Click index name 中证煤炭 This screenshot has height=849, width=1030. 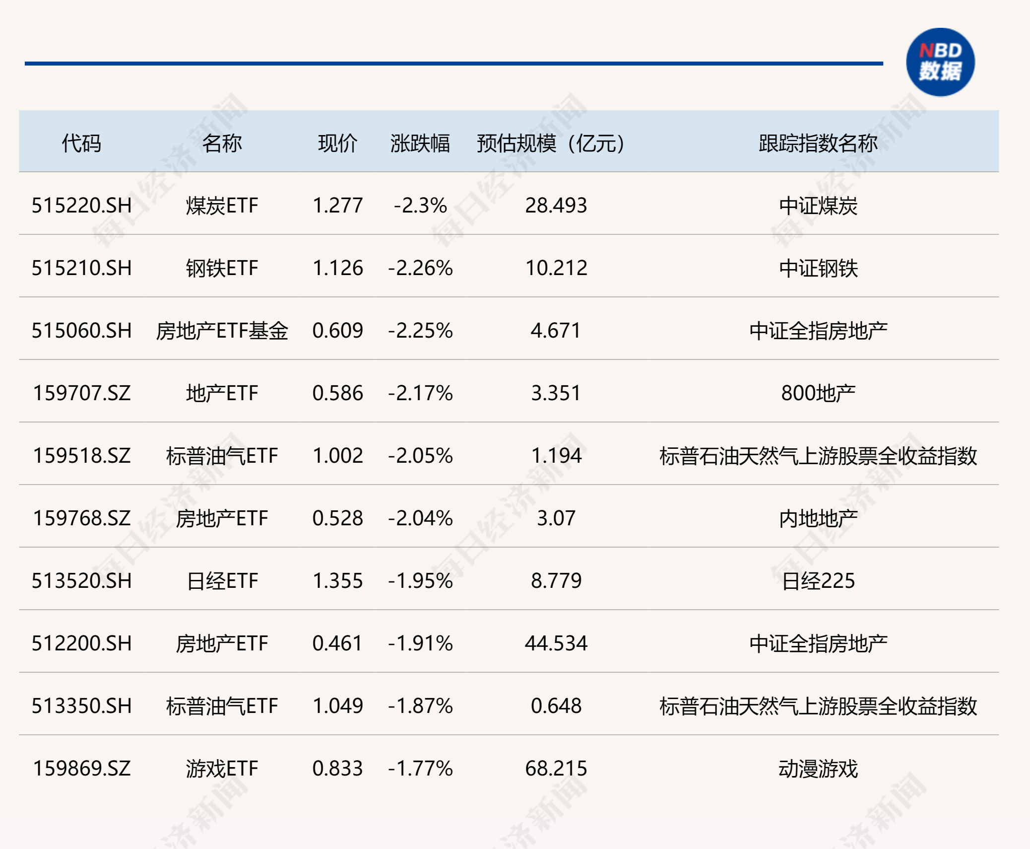818,206
